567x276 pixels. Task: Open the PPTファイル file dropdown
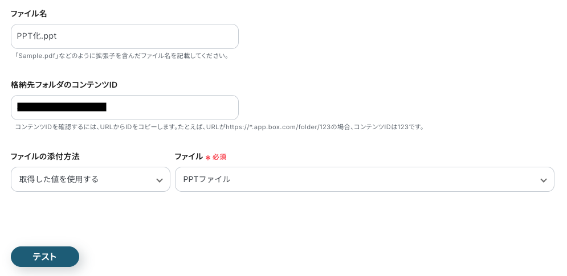click(364, 179)
